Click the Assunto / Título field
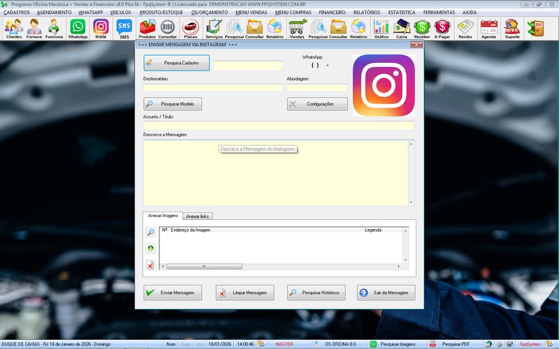Image resolution: width=559 pixels, height=349 pixels. 279,126
